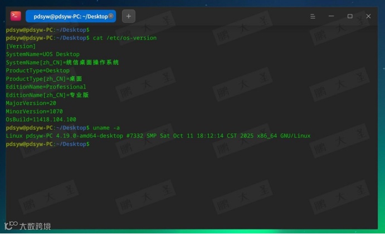Open the terminal hamburger menu

[x=313, y=16]
